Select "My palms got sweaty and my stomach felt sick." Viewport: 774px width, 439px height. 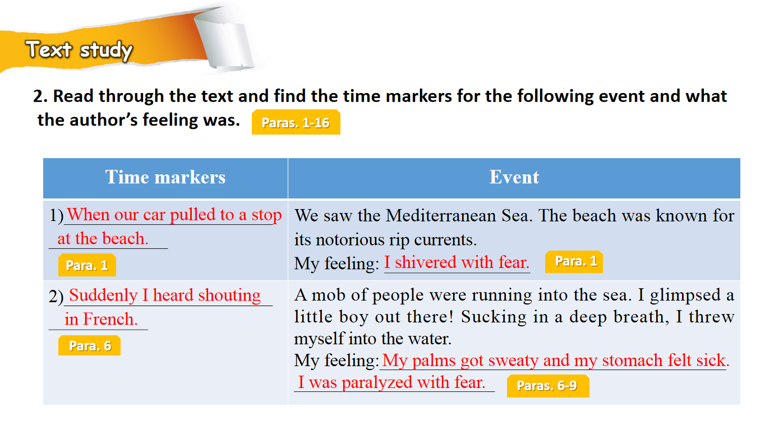[555, 361]
